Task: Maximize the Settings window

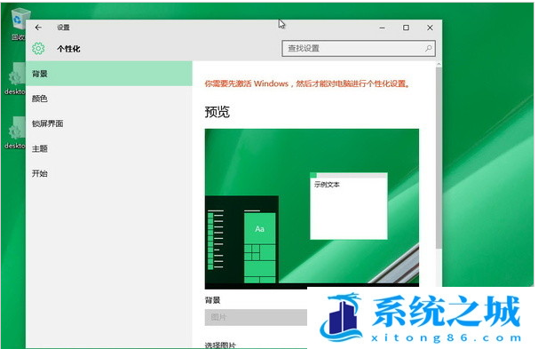Action: [x=406, y=28]
